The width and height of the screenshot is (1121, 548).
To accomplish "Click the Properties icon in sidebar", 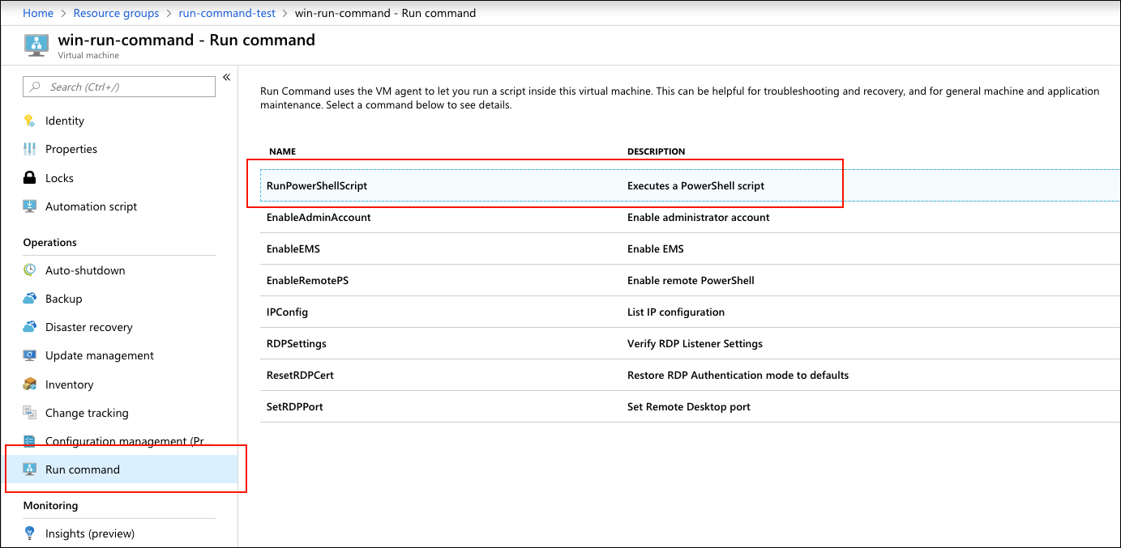I will tap(29, 148).
